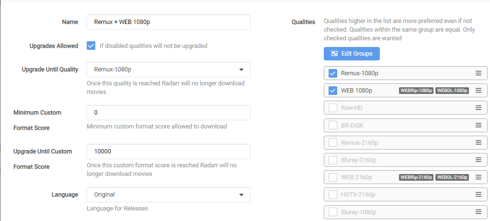Click drag handle icon for Bluray-2160p
The image size is (490, 221).
pyautogui.click(x=478, y=160)
